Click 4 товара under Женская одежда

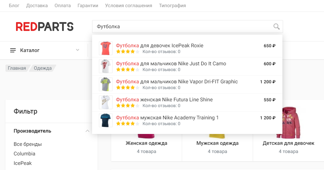pyautogui.click(x=147, y=151)
